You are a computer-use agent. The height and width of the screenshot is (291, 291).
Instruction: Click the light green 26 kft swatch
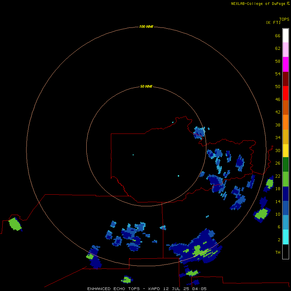pos(286,179)
